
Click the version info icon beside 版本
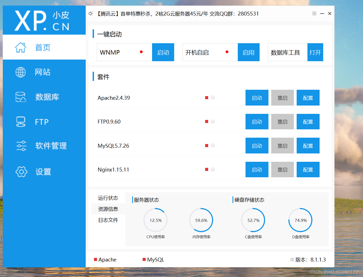(292, 260)
